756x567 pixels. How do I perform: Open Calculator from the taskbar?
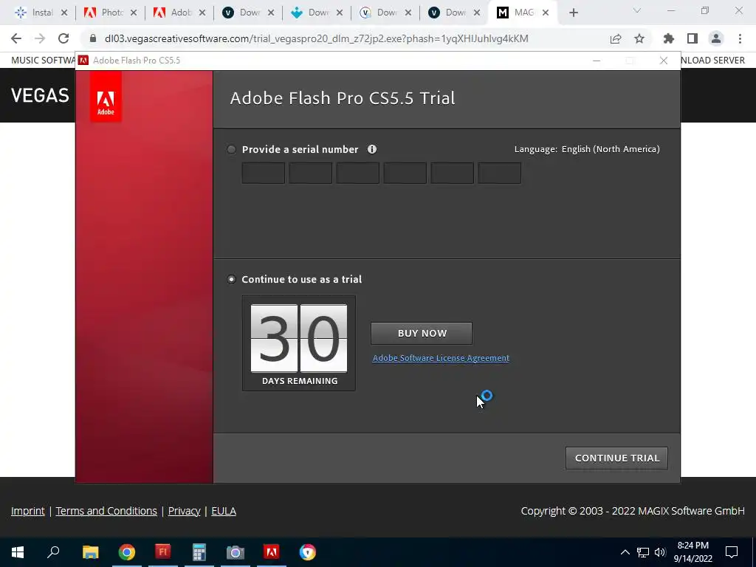[199, 552]
